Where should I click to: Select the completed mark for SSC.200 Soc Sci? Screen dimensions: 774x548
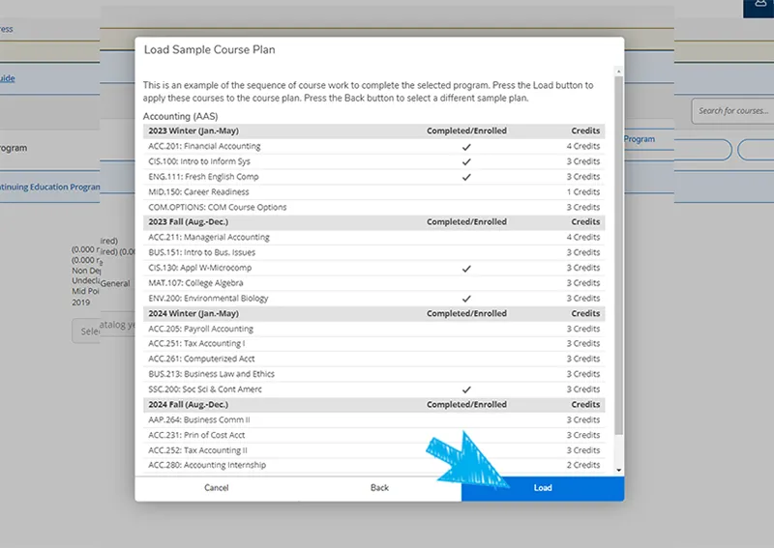coord(466,389)
